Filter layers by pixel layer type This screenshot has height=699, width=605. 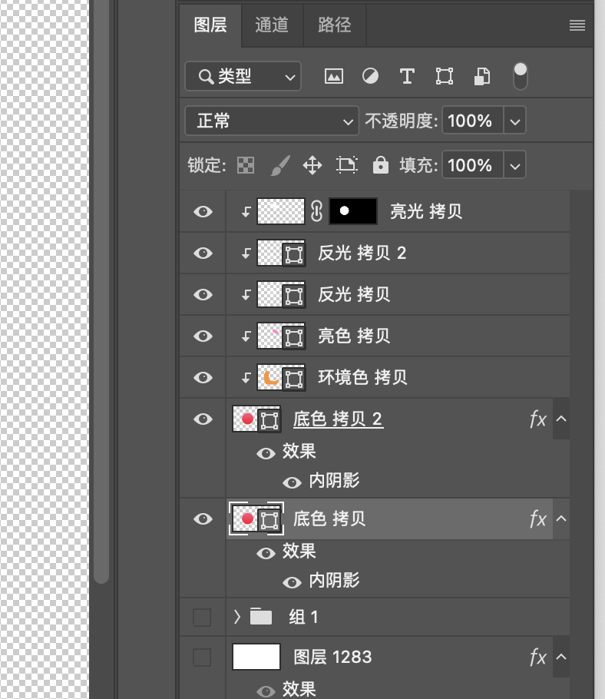point(334,76)
